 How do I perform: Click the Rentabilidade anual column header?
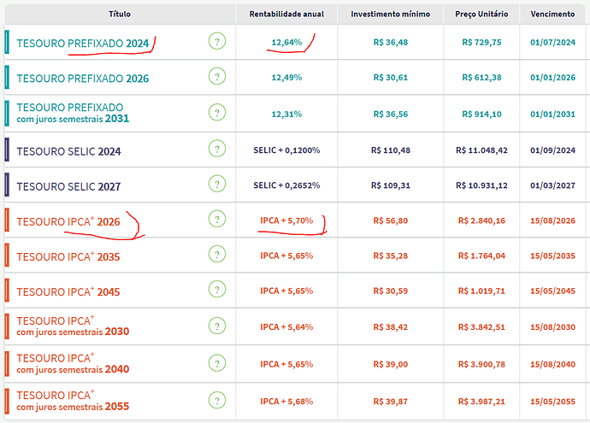pyautogui.click(x=286, y=14)
